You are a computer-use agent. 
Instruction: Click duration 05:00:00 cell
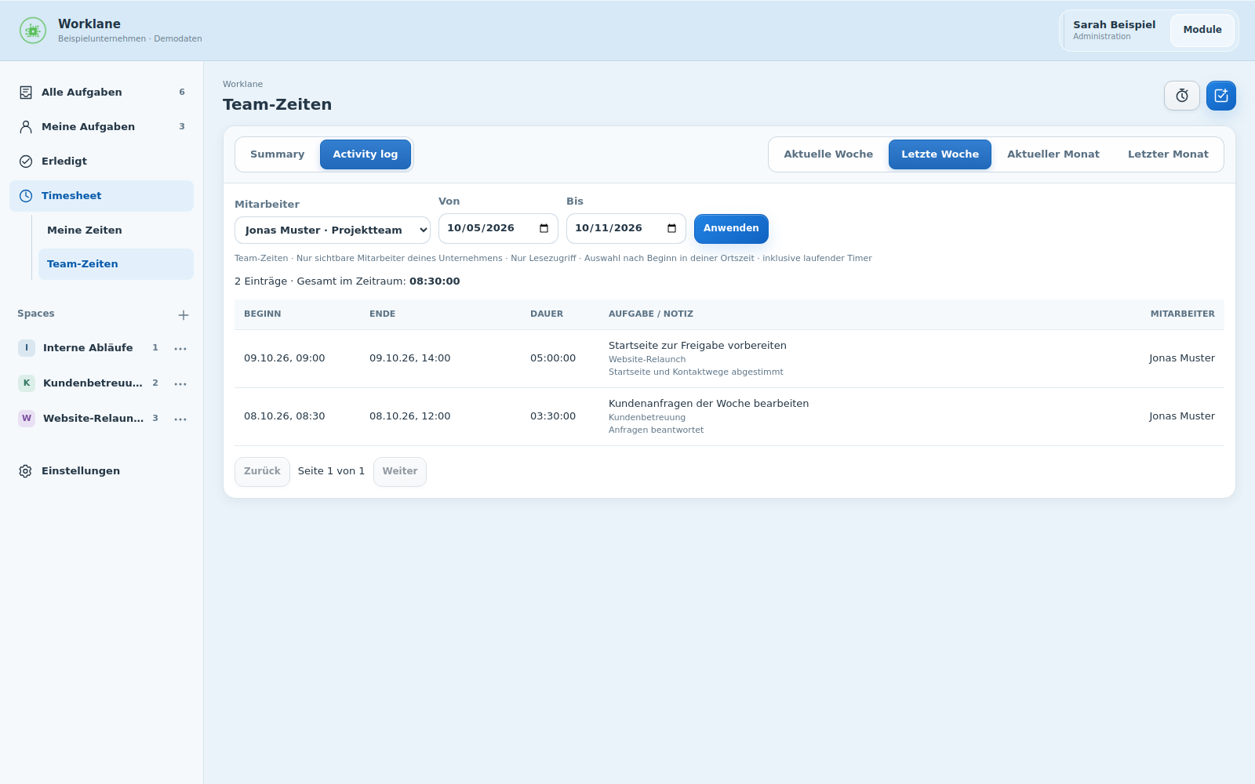(553, 358)
